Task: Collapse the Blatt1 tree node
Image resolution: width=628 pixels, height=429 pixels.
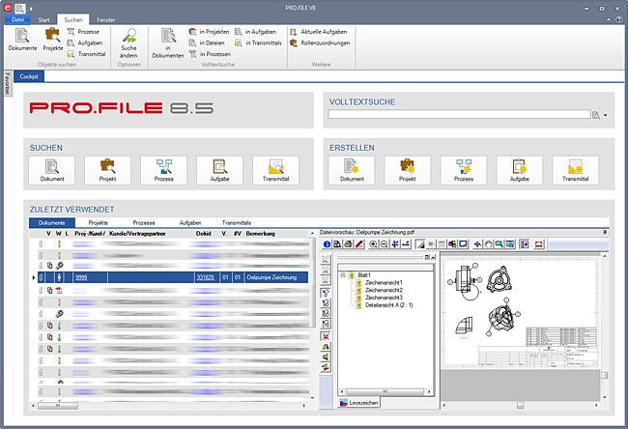Action: coord(343,275)
